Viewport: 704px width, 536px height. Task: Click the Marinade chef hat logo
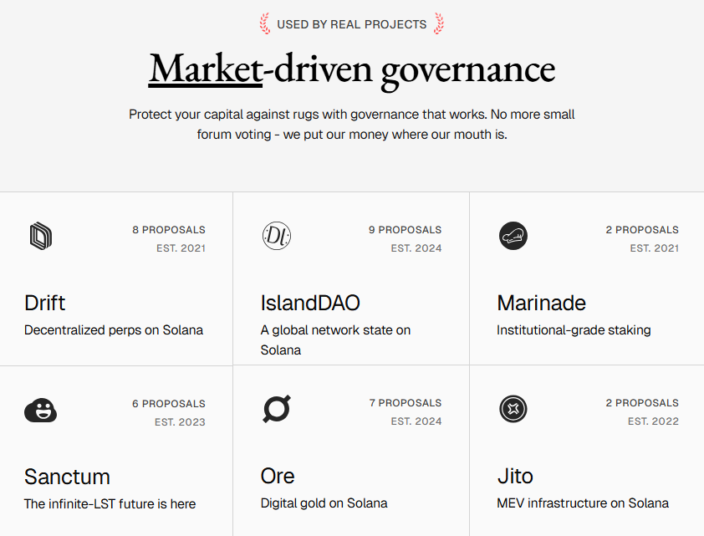(513, 236)
